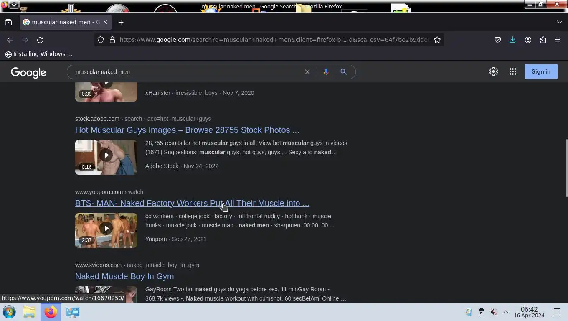Open the extensions puzzle icon
This screenshot has height=321, width=568.
coord(543,40)
